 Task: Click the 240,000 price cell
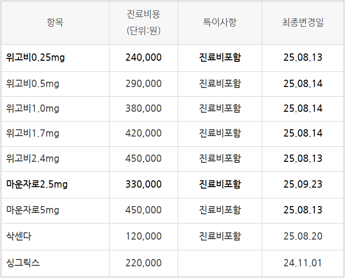[x=143, y=57]
